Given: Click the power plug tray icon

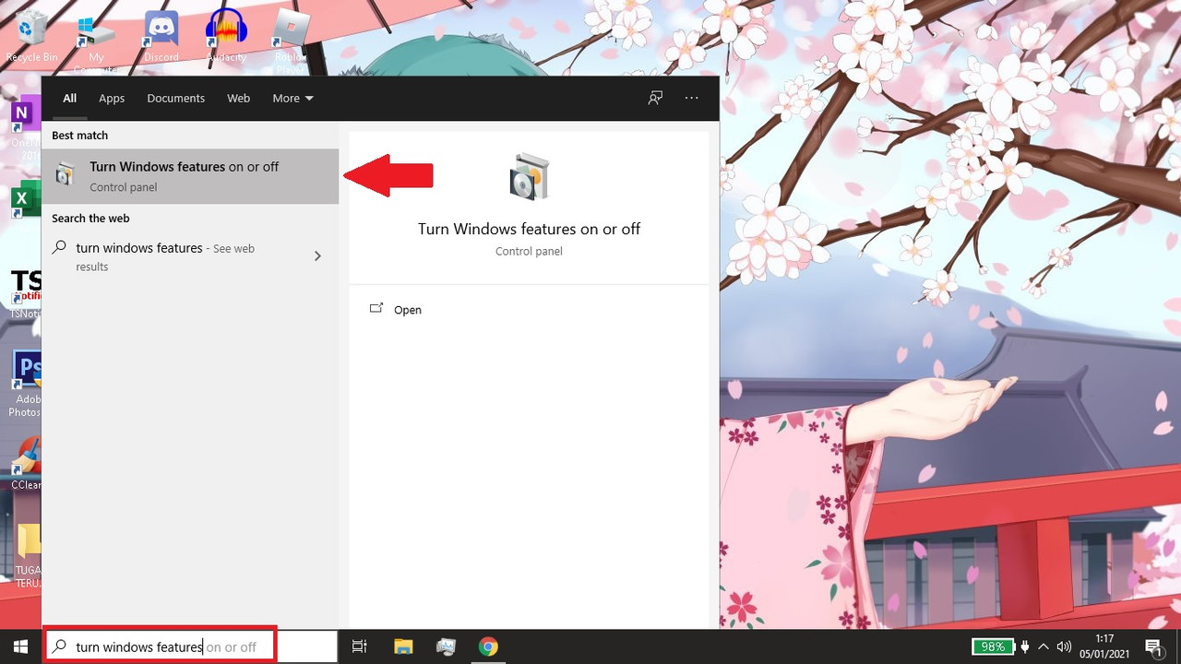Looking at the screenshot, I should 1025,646.
